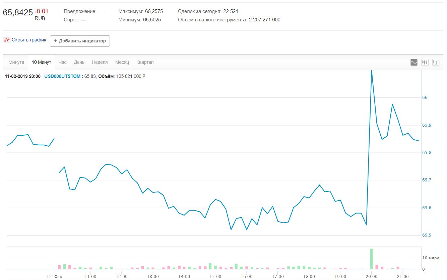This screenshot has width=447, height=280.
Task: Click the red chart icon beside Скрыть график
Action: click(x=7, y=40)
